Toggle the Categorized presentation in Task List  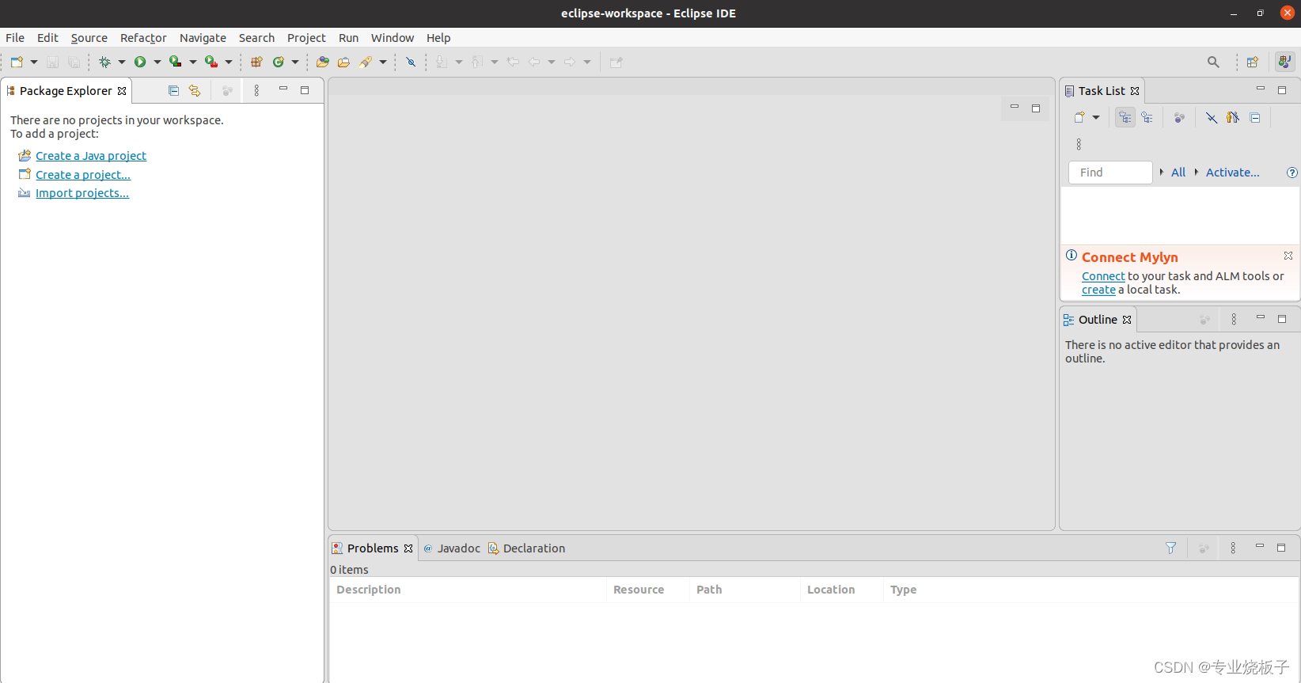coord(1125,118)
